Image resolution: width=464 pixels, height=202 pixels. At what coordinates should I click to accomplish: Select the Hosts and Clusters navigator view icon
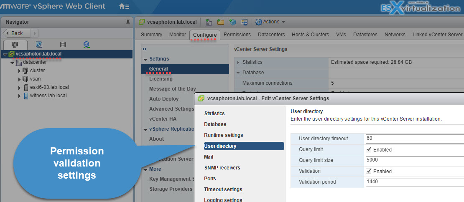click(x=15, y=45)
